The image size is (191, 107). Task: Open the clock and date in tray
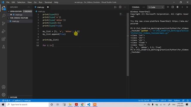click(x=180, y=104)
